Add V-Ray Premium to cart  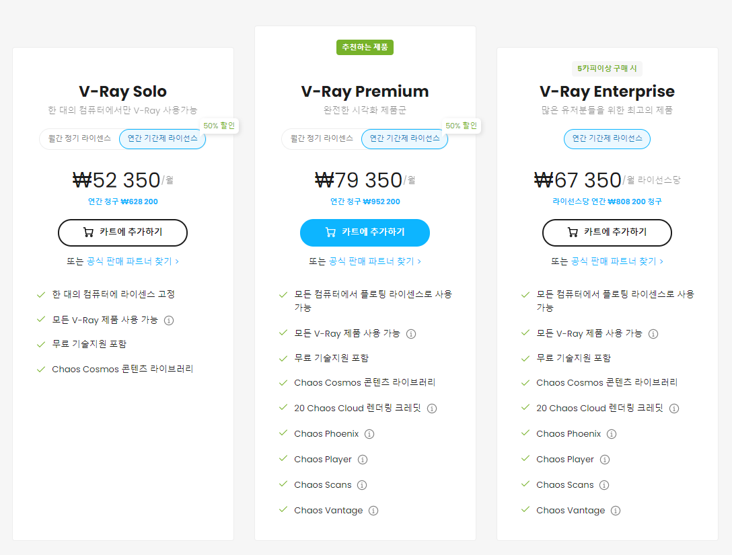365,232
